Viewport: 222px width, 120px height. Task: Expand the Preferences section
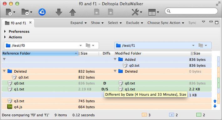tap(5, 31)
